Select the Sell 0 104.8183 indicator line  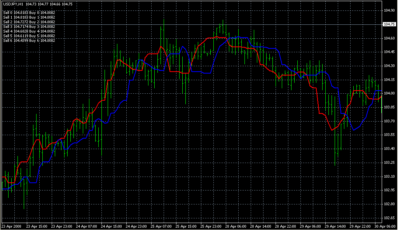click(x=29, y=12)
